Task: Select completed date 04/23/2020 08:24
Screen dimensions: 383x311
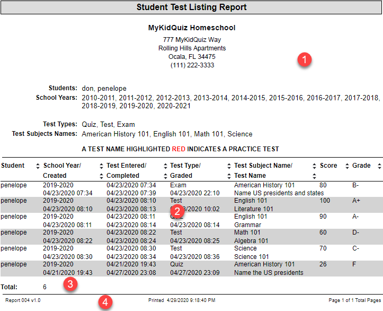Action: [x=131, y=241]
